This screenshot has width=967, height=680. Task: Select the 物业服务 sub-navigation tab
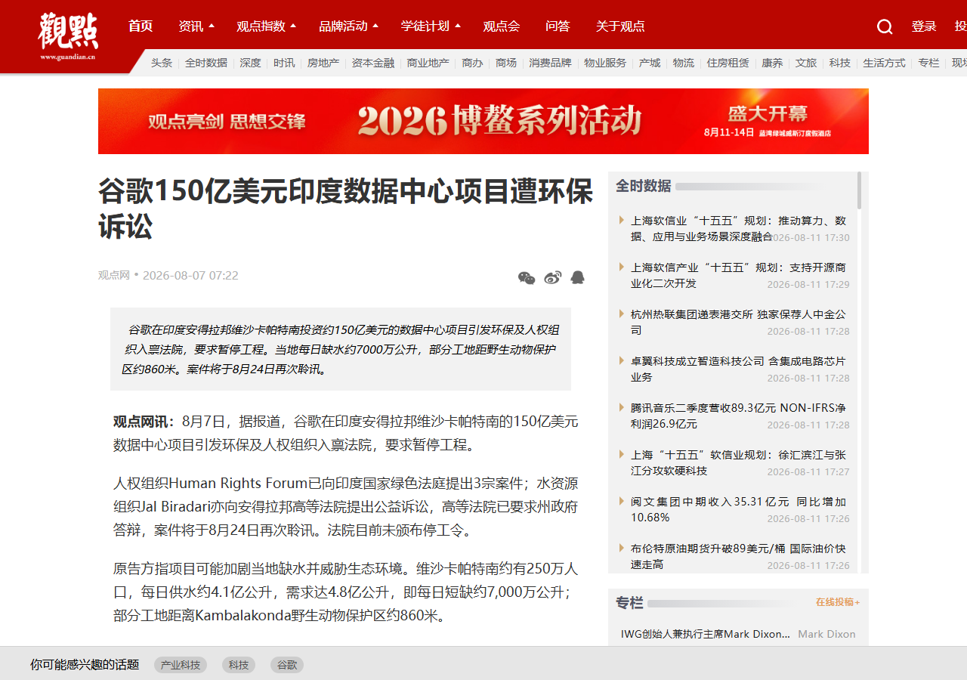(605, 63)
